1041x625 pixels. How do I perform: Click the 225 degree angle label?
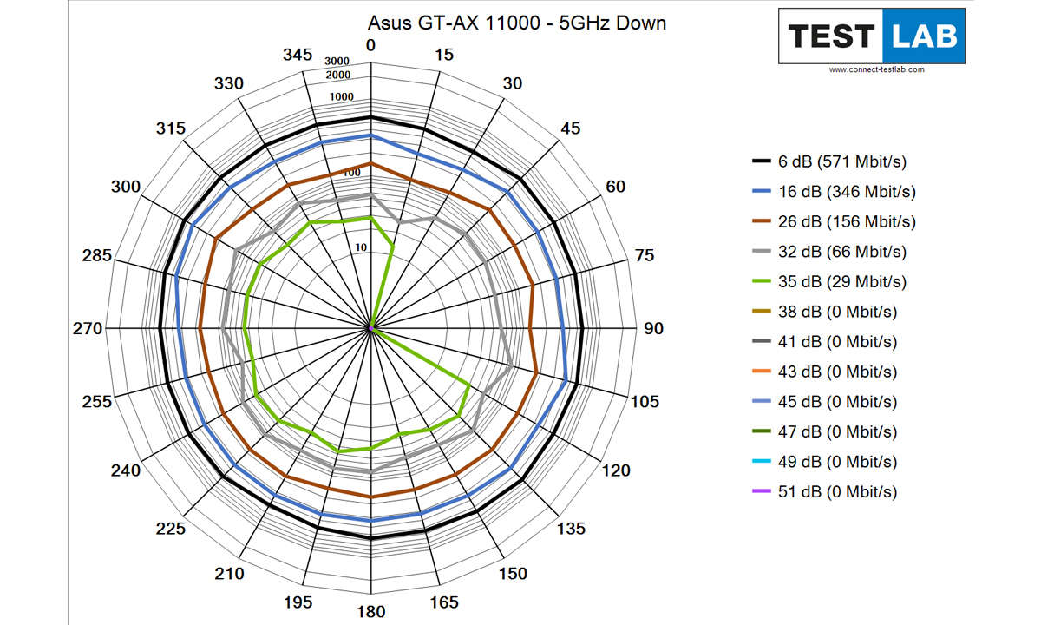[x=171, y=529]
